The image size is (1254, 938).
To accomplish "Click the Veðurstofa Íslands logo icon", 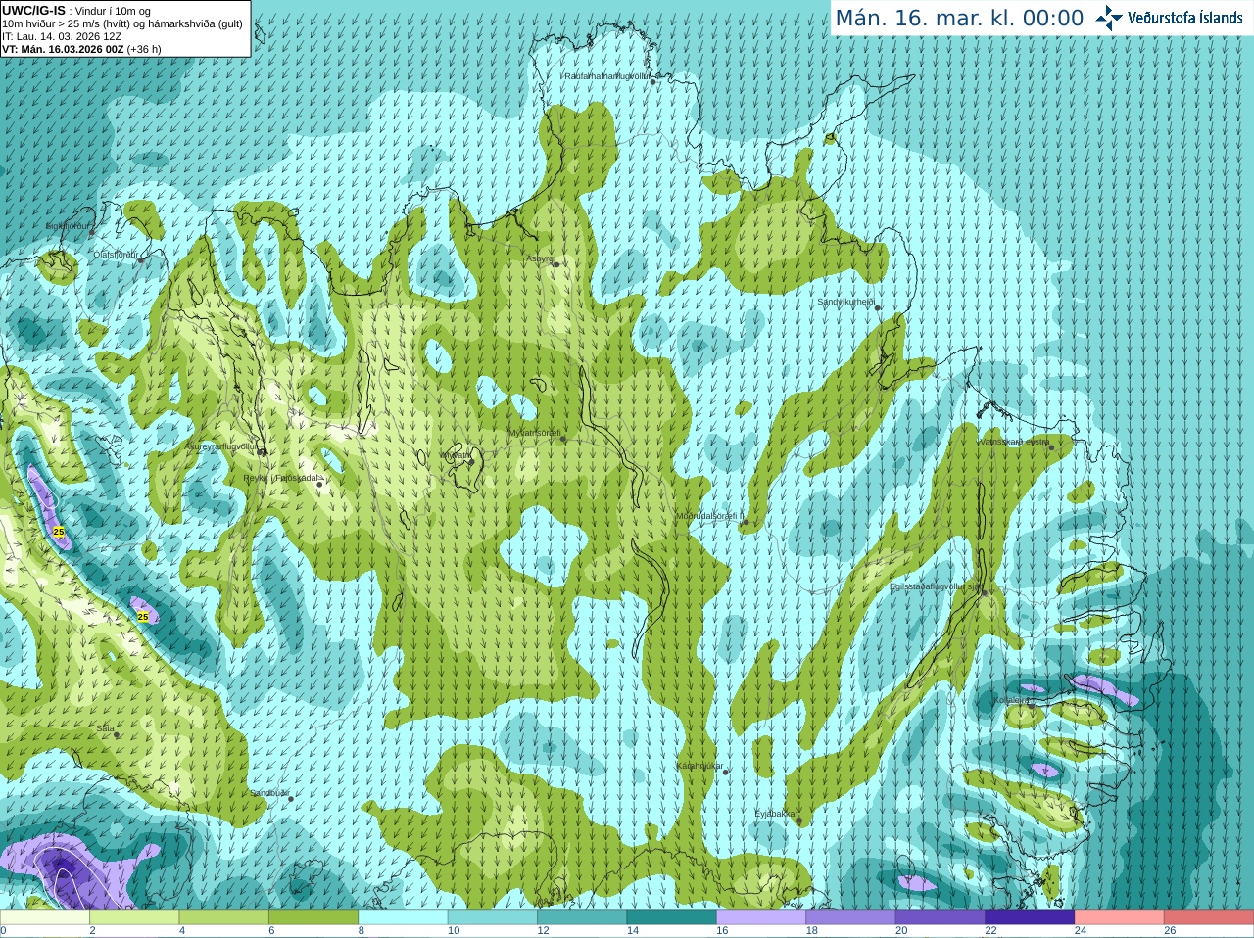I will point(1108,18).
